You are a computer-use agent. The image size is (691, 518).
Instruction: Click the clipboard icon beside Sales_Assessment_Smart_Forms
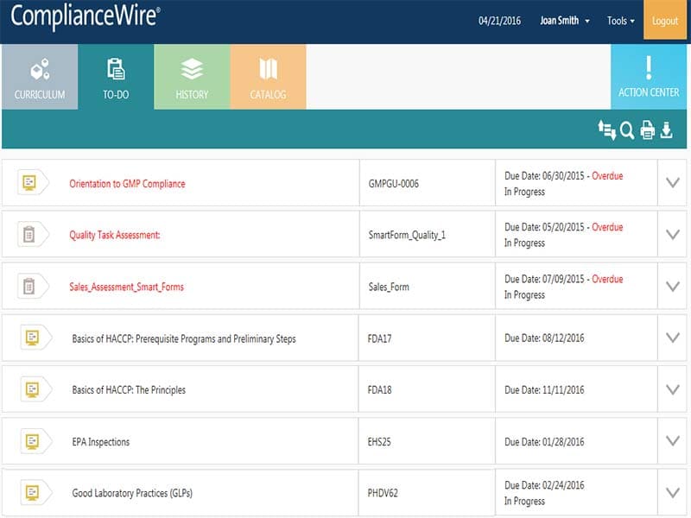coord(32,285)
